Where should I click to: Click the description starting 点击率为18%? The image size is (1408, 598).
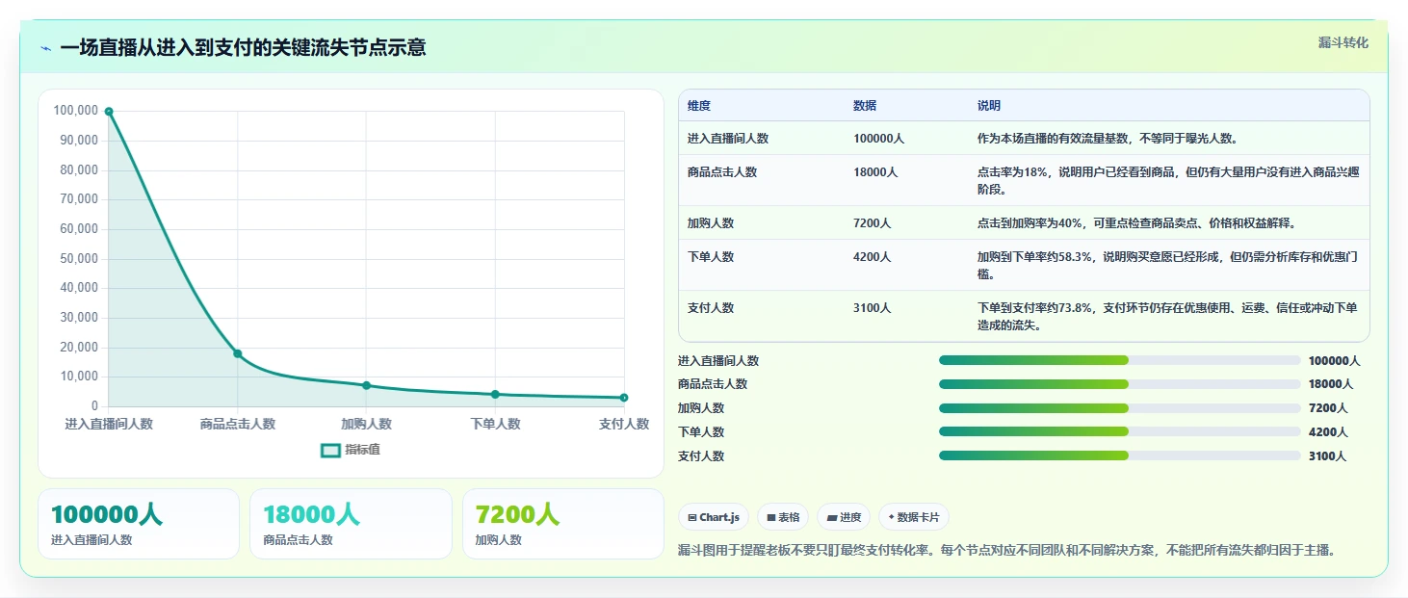pos(1167,180)
